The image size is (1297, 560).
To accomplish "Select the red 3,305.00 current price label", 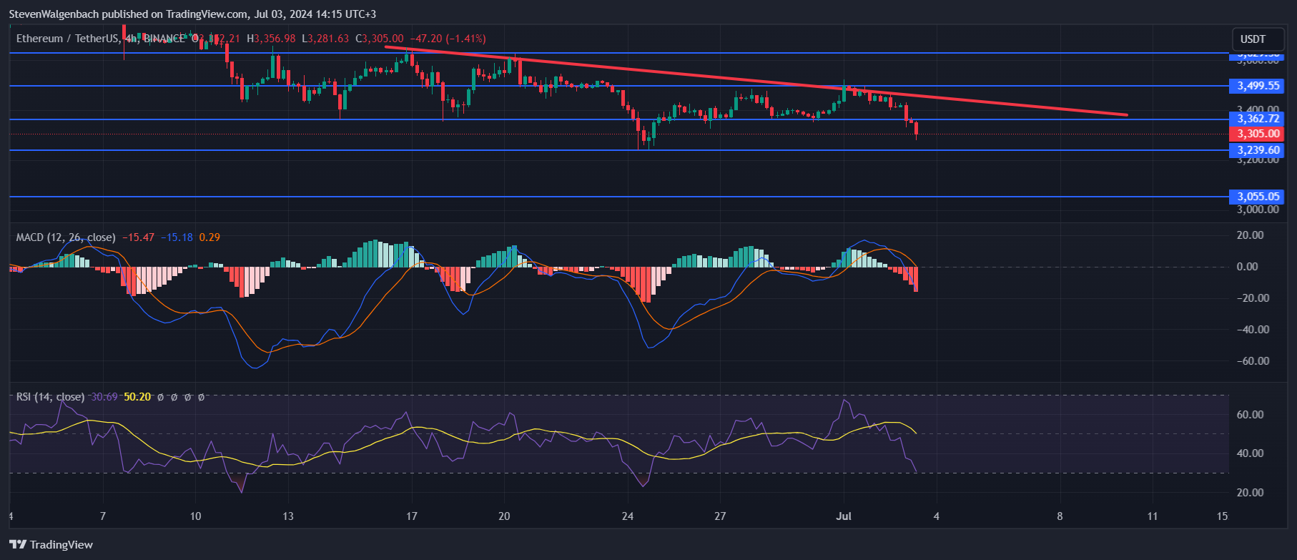I will pos(1258,134).
